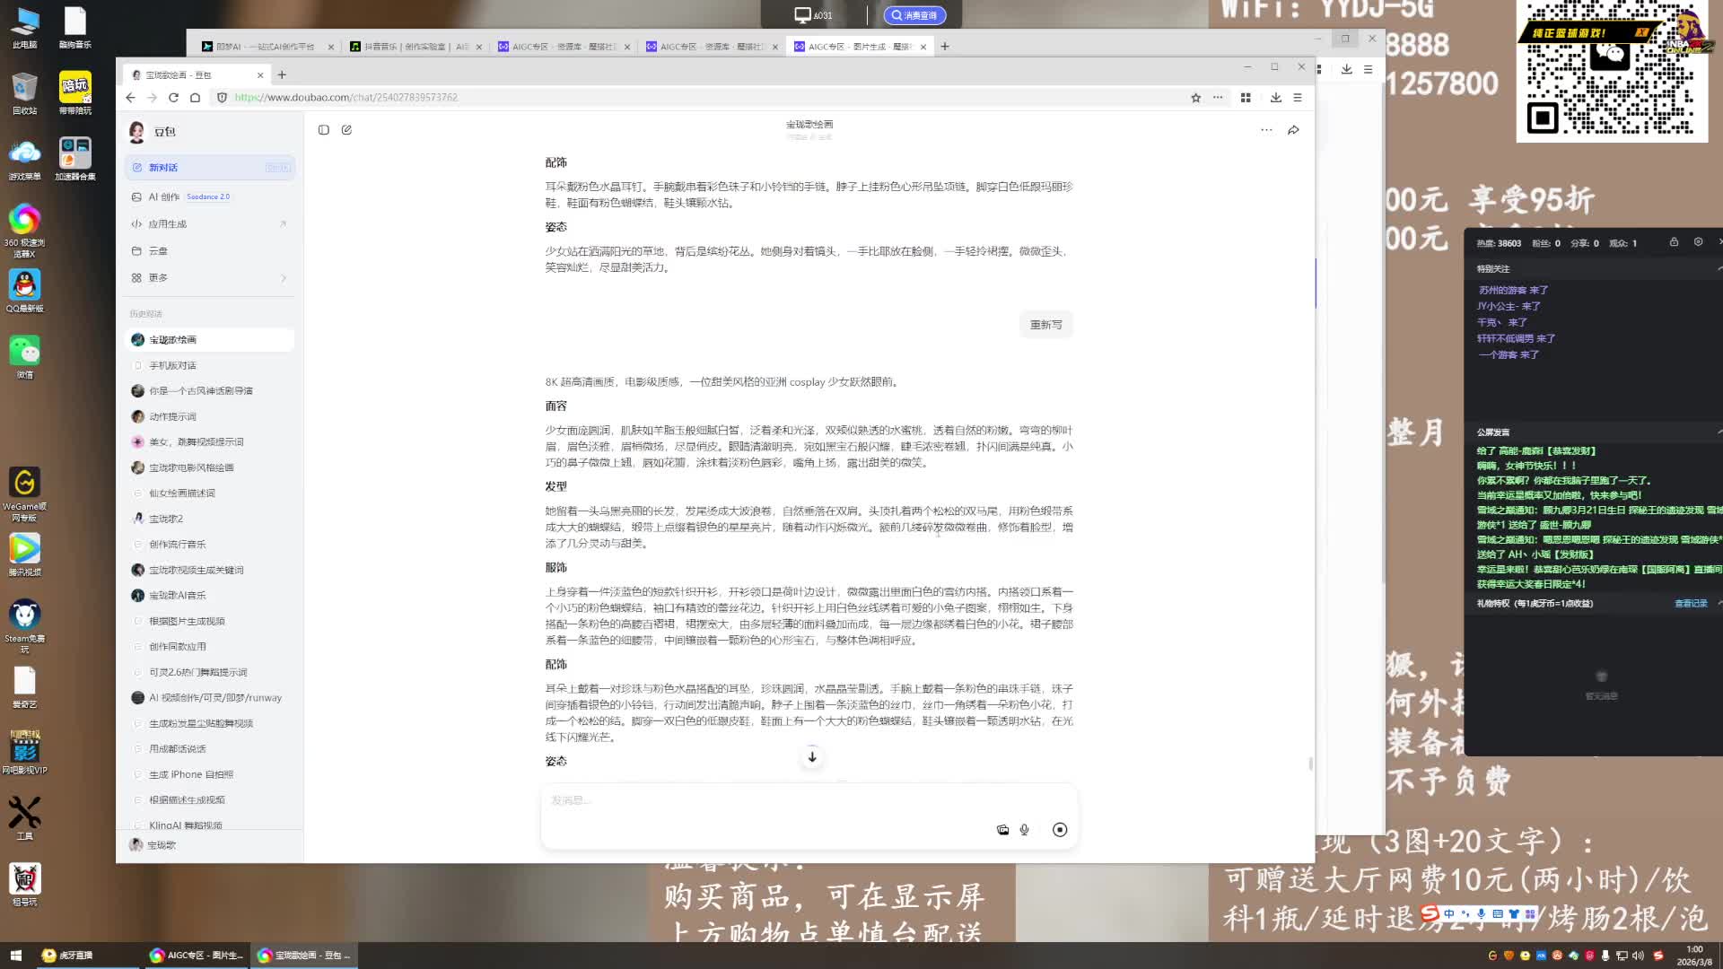1723x969 pixels.
Task: Click the scroll-to-bottom arrow button
Action: tap(812, 757)
